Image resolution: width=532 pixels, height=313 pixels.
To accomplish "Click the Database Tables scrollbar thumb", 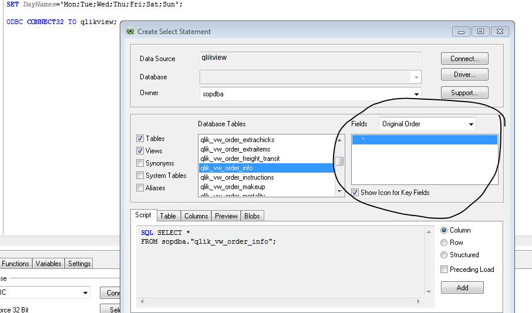I will 339,161.
